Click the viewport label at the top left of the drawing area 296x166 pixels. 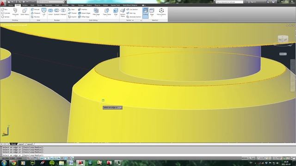[x=15, y=25]
